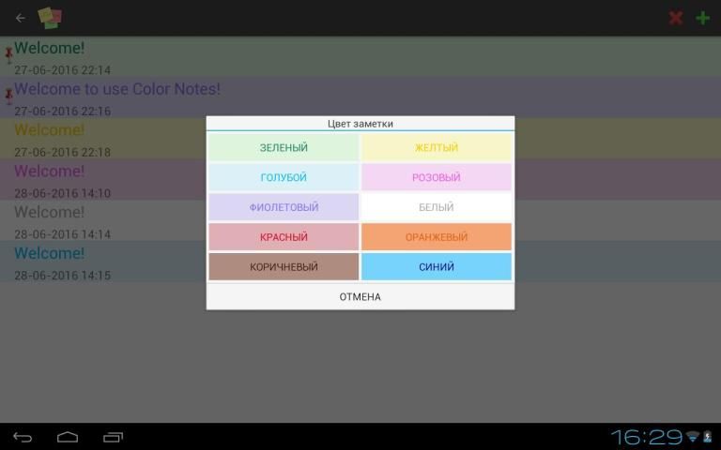Set the note color to ОРАНЖЕВЫЙ
The height and width of the screenshot is (450, 721).
(x=437, y=237)
